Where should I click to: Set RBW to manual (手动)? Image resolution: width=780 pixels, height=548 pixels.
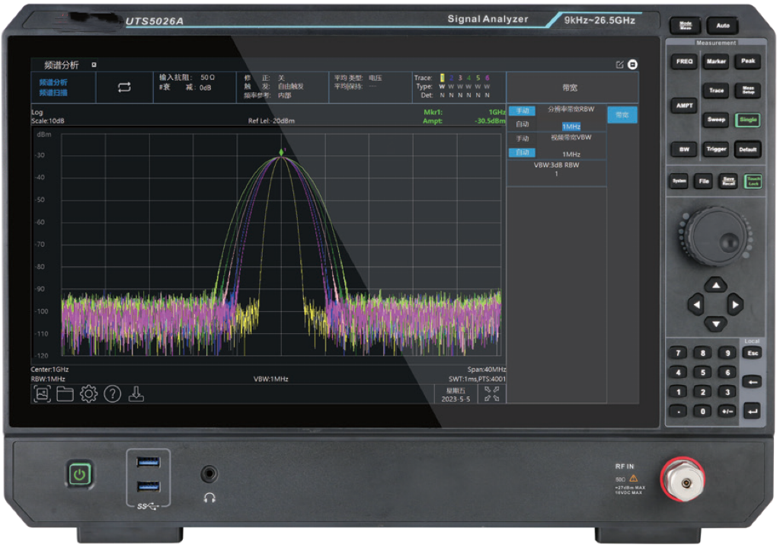tap(522, 111)
